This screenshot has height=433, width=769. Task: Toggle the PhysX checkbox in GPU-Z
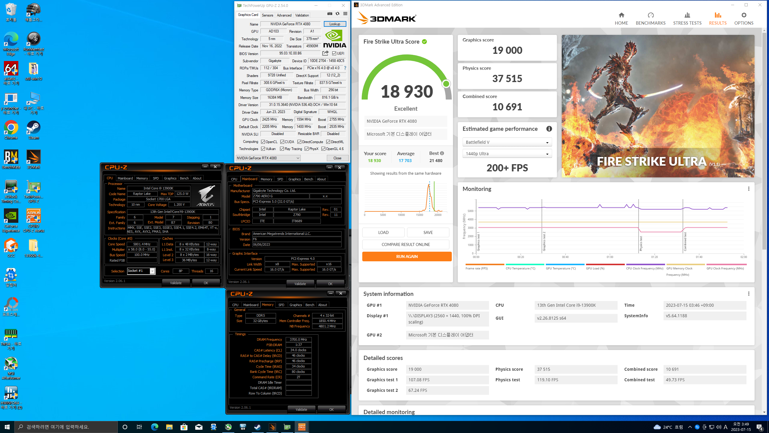tap(306, 149)
